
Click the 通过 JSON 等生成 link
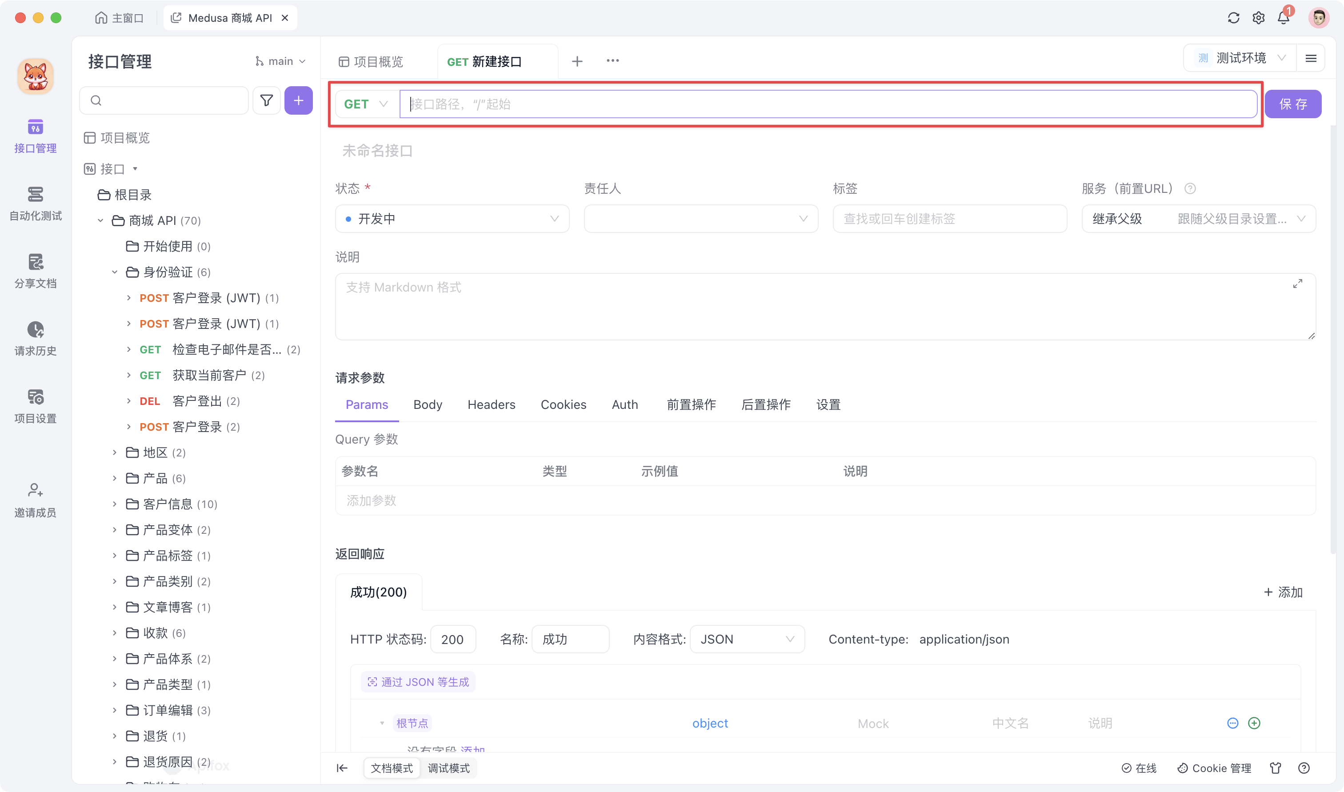(418, 681)
